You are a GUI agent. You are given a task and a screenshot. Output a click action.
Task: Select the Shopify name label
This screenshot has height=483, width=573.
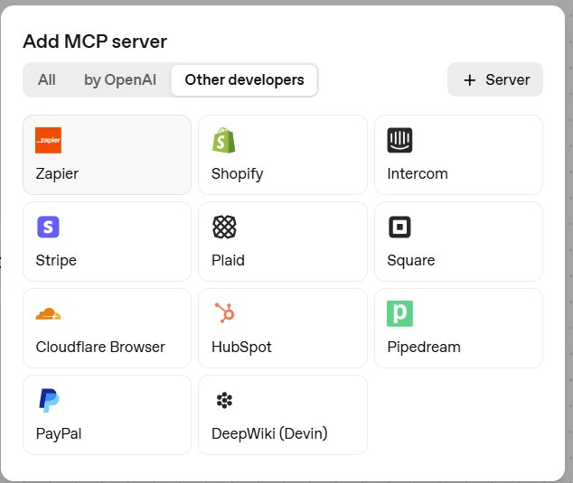(237, 174)
